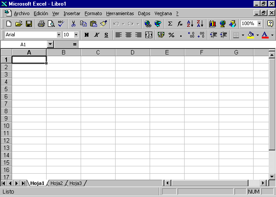Open the Datos menu
This screenshot has height=197, width=276.
[x=144, y=13]
